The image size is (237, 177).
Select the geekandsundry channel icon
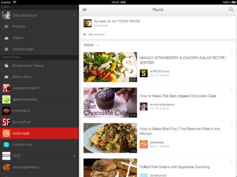click(x=6, y=99)
